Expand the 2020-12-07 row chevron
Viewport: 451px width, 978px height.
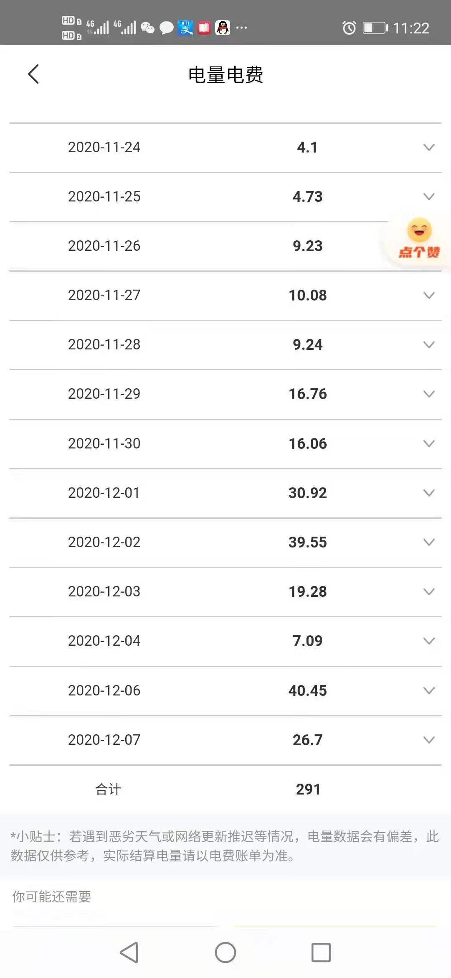(x=429, y=740)
